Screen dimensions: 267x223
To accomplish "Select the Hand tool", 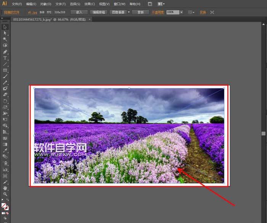I will (x=5, y=188).
